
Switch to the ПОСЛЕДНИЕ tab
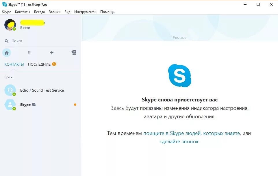(x=39, y=64)
